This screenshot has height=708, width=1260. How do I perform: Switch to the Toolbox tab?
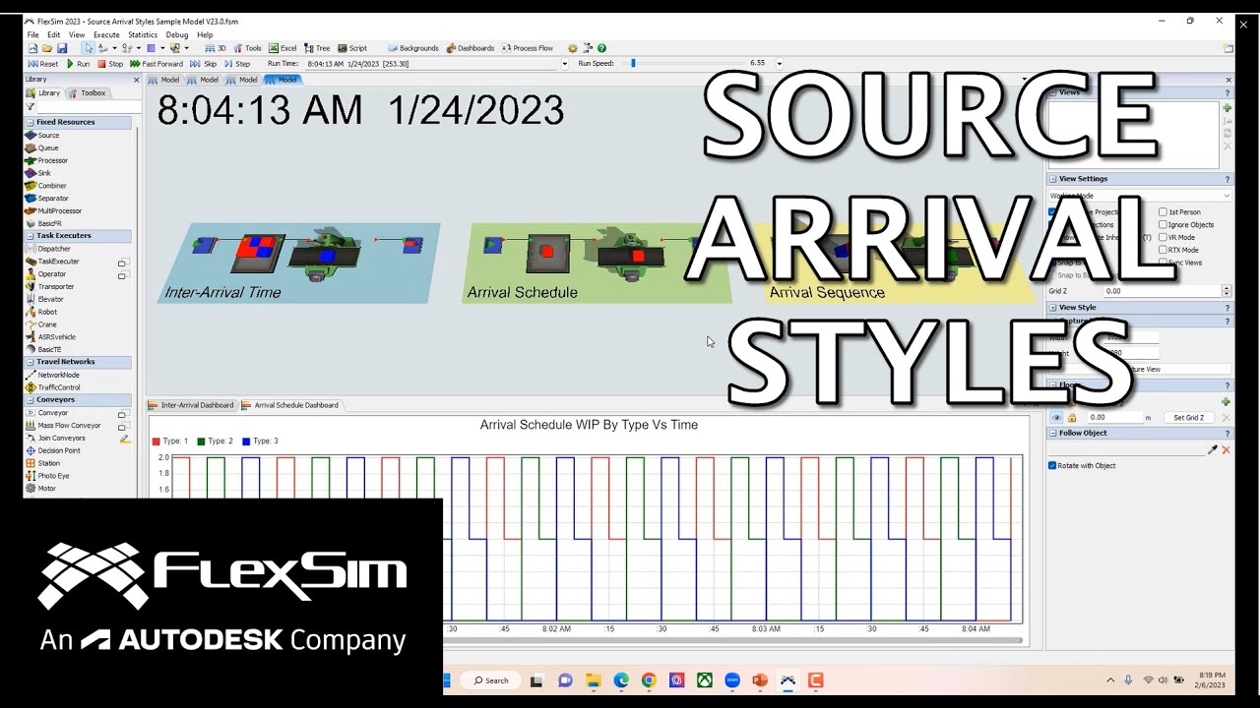(x=89, y=93)
